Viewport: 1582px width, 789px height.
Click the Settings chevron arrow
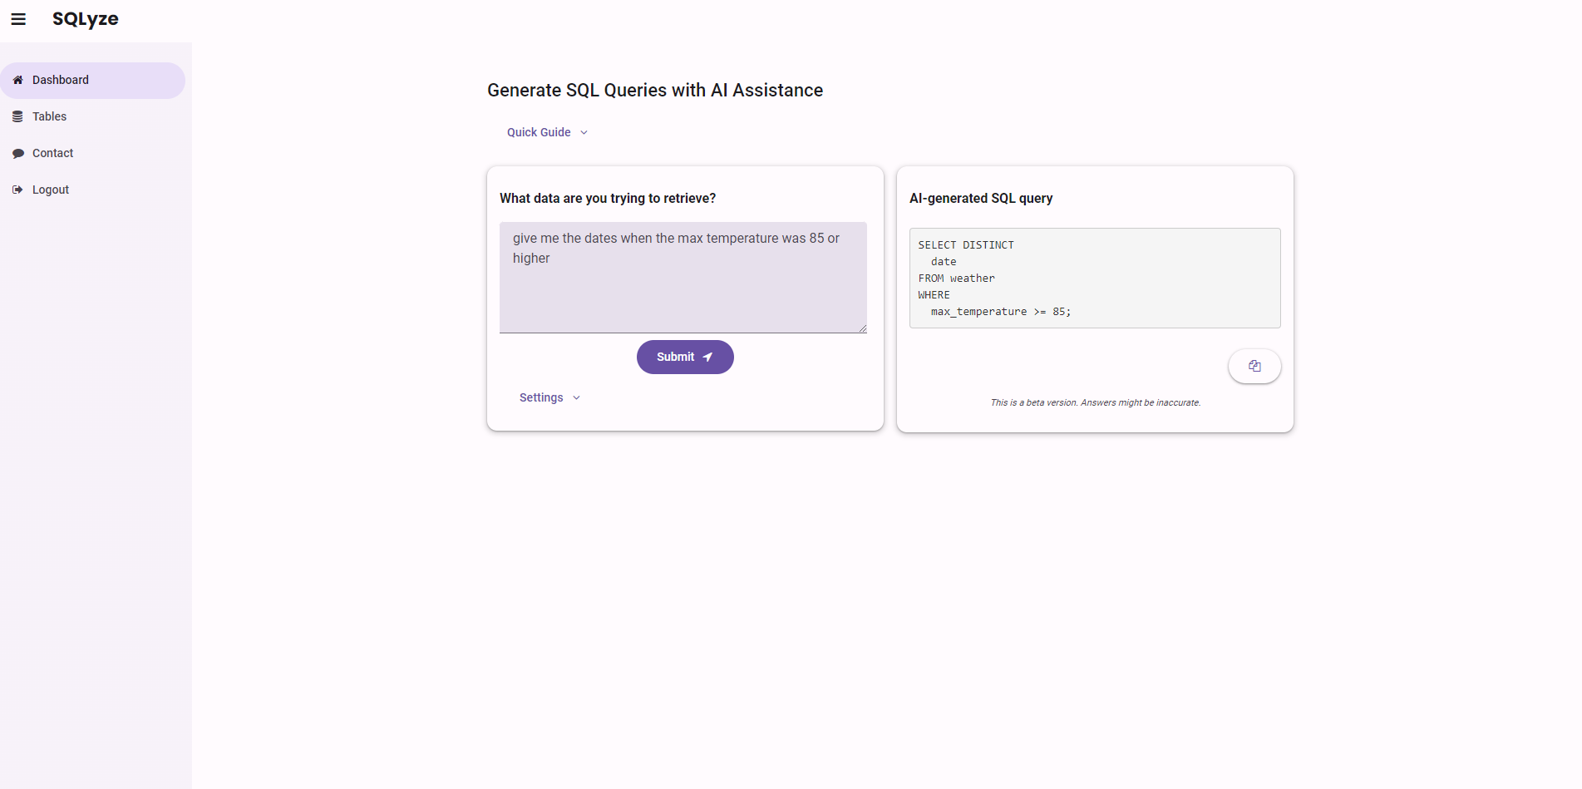[x=576, y=397]
